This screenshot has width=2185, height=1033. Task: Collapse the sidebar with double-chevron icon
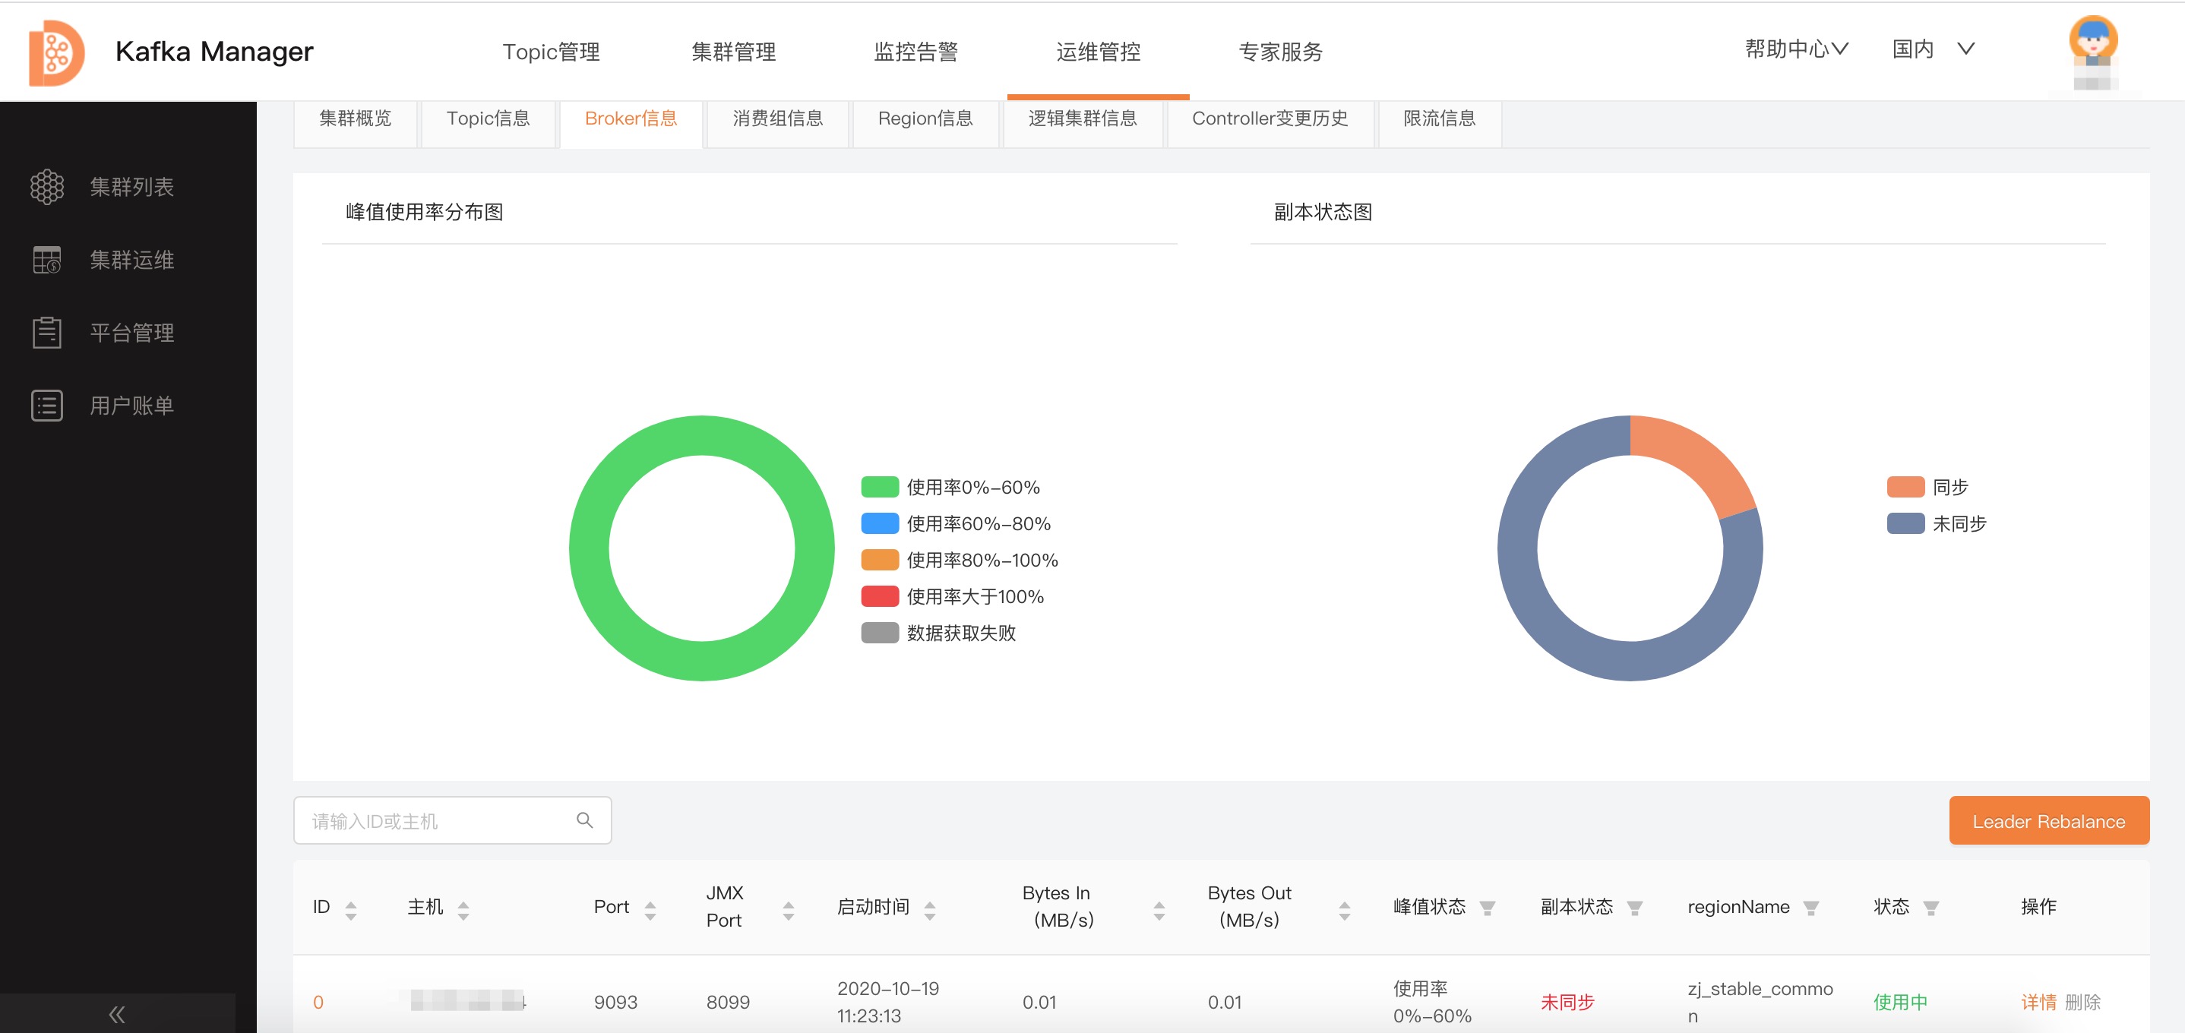[117, 1013]
